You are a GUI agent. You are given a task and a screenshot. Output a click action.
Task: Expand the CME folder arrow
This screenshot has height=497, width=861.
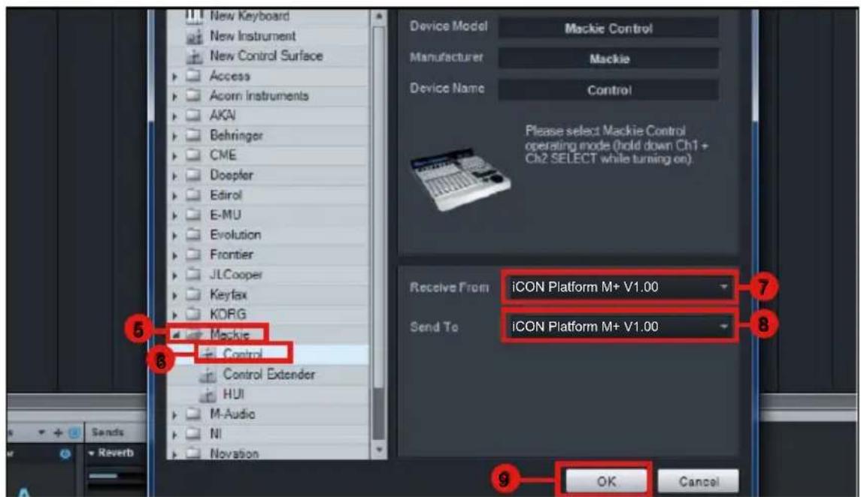pos(175,155)
